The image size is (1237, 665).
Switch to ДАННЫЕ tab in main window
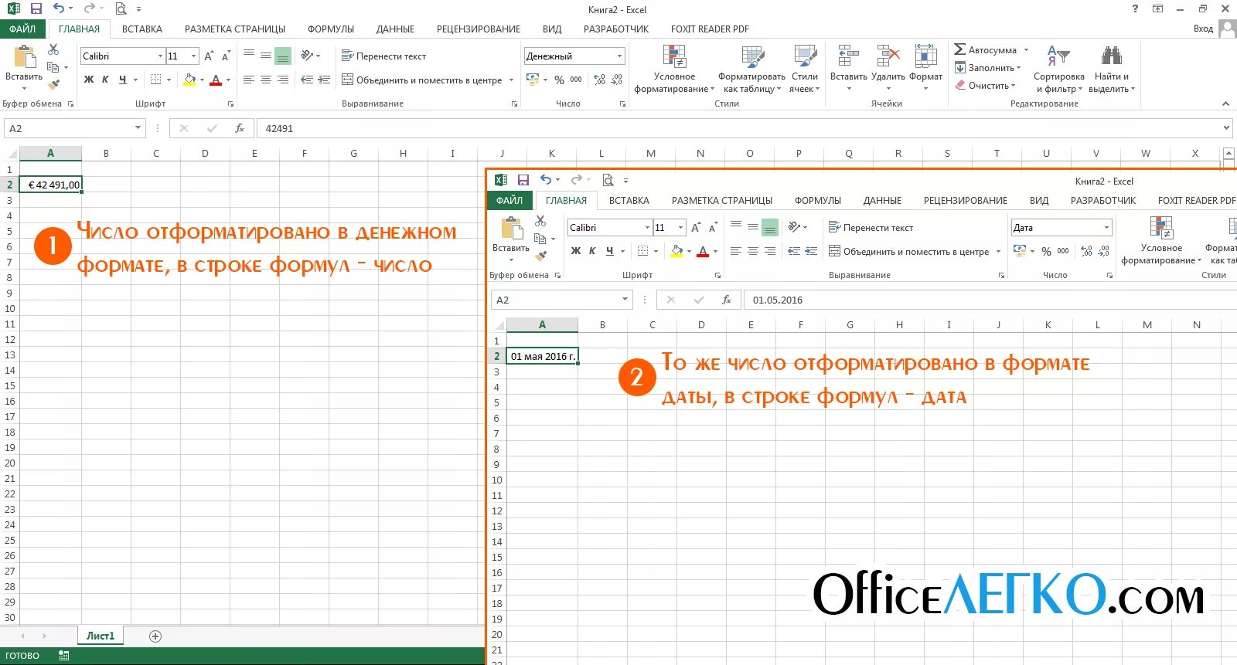pyautogui.click(x=395, y=29)
